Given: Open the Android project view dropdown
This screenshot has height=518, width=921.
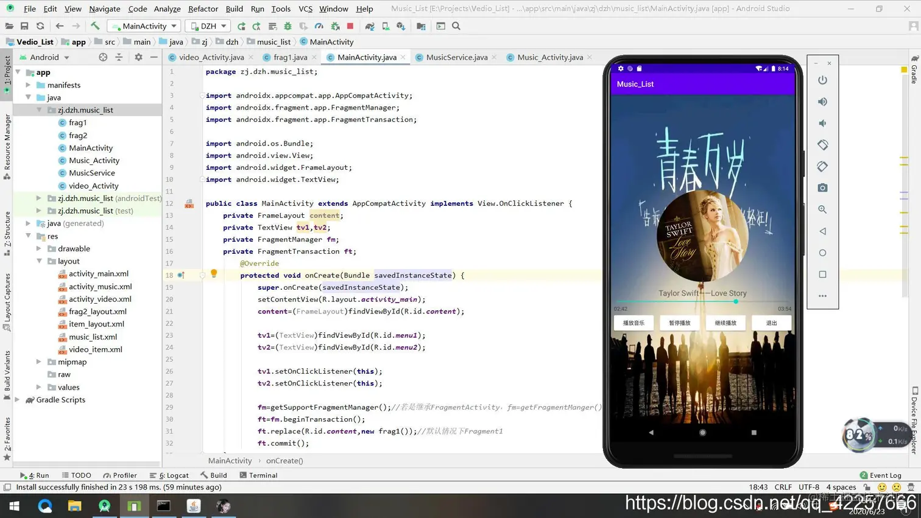Looking at the screenshot, I should click(44, 57).
